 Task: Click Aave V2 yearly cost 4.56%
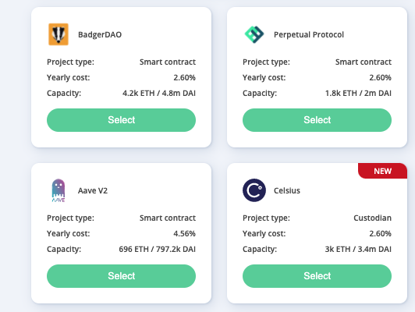click(184, 233)
